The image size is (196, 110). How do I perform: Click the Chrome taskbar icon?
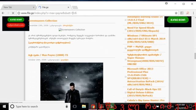click(x=93, y=107)
